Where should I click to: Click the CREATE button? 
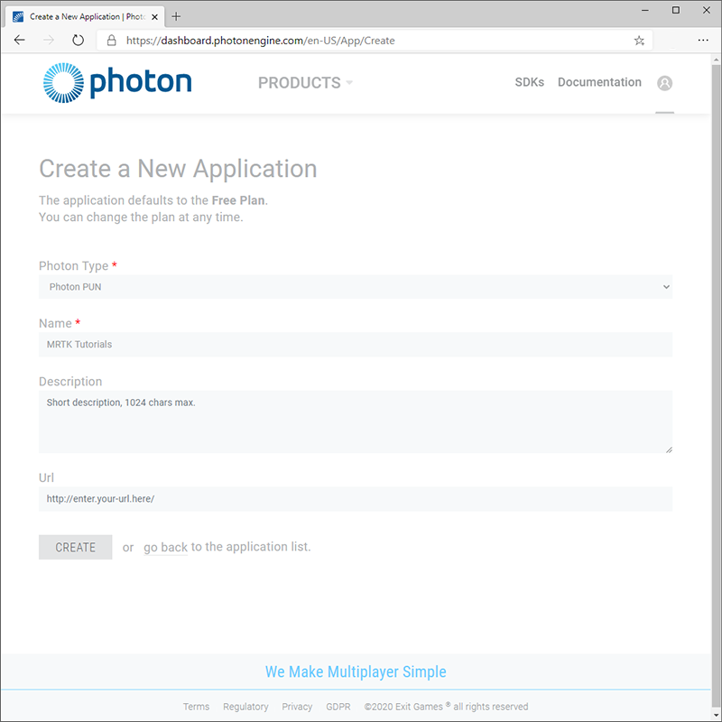click(75, 547)
